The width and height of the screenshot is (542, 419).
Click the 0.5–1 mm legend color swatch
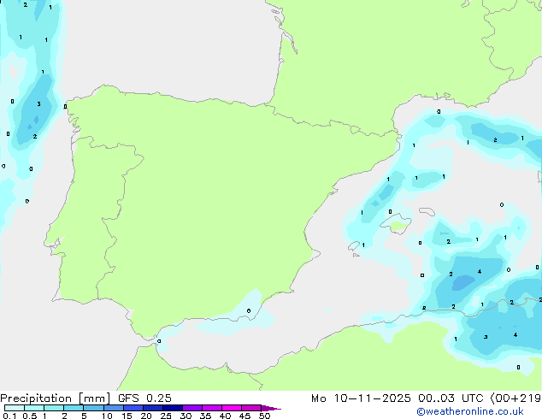(34, 408)
